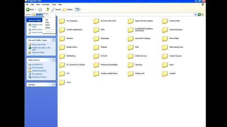Click Publish this folder to the Web
The image size is (227, 127).
click(x=39, y=49)
